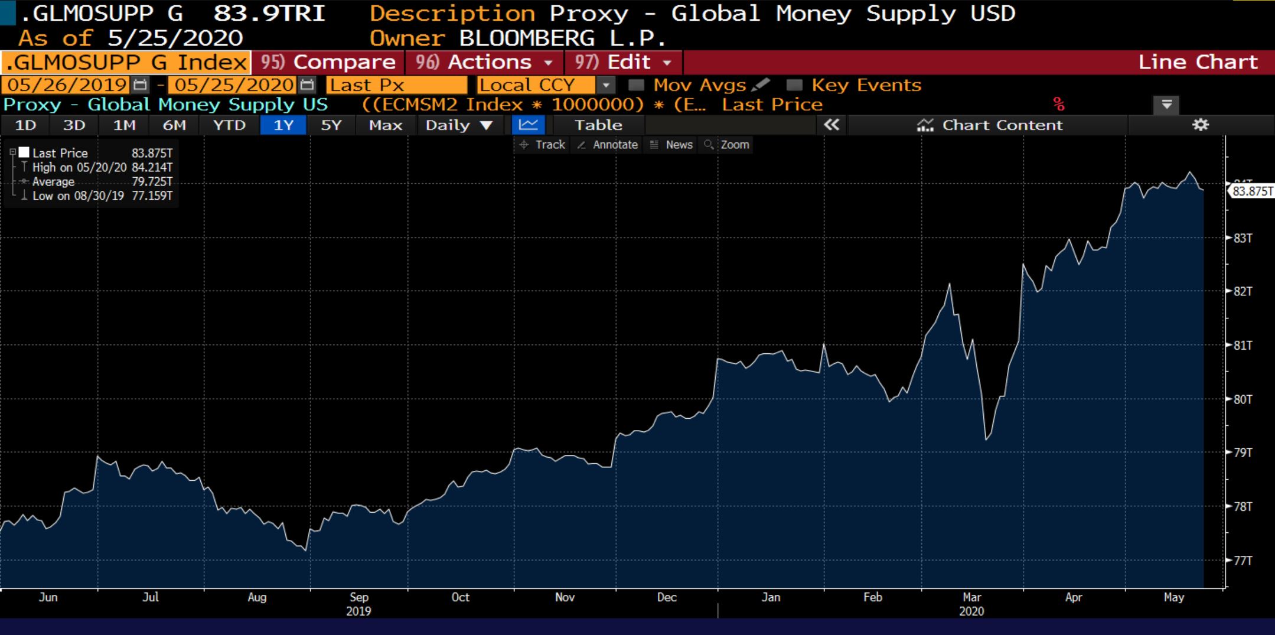Click the 83T y-axis label

[x=1243, y=238]
